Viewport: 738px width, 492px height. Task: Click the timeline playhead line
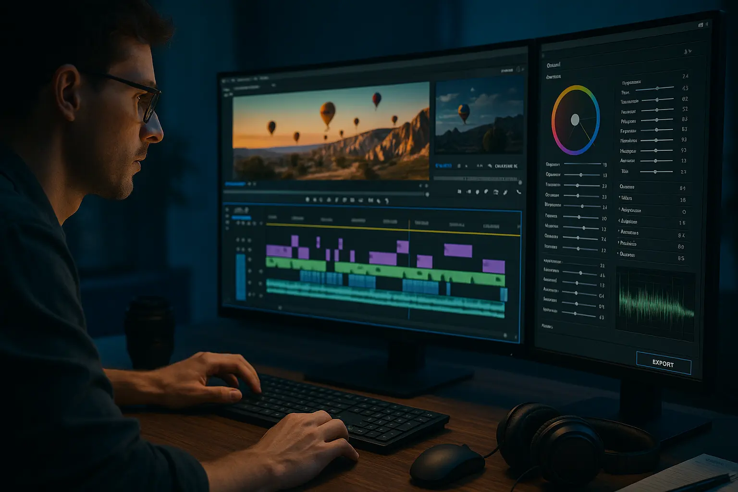[x=409, y=269]
